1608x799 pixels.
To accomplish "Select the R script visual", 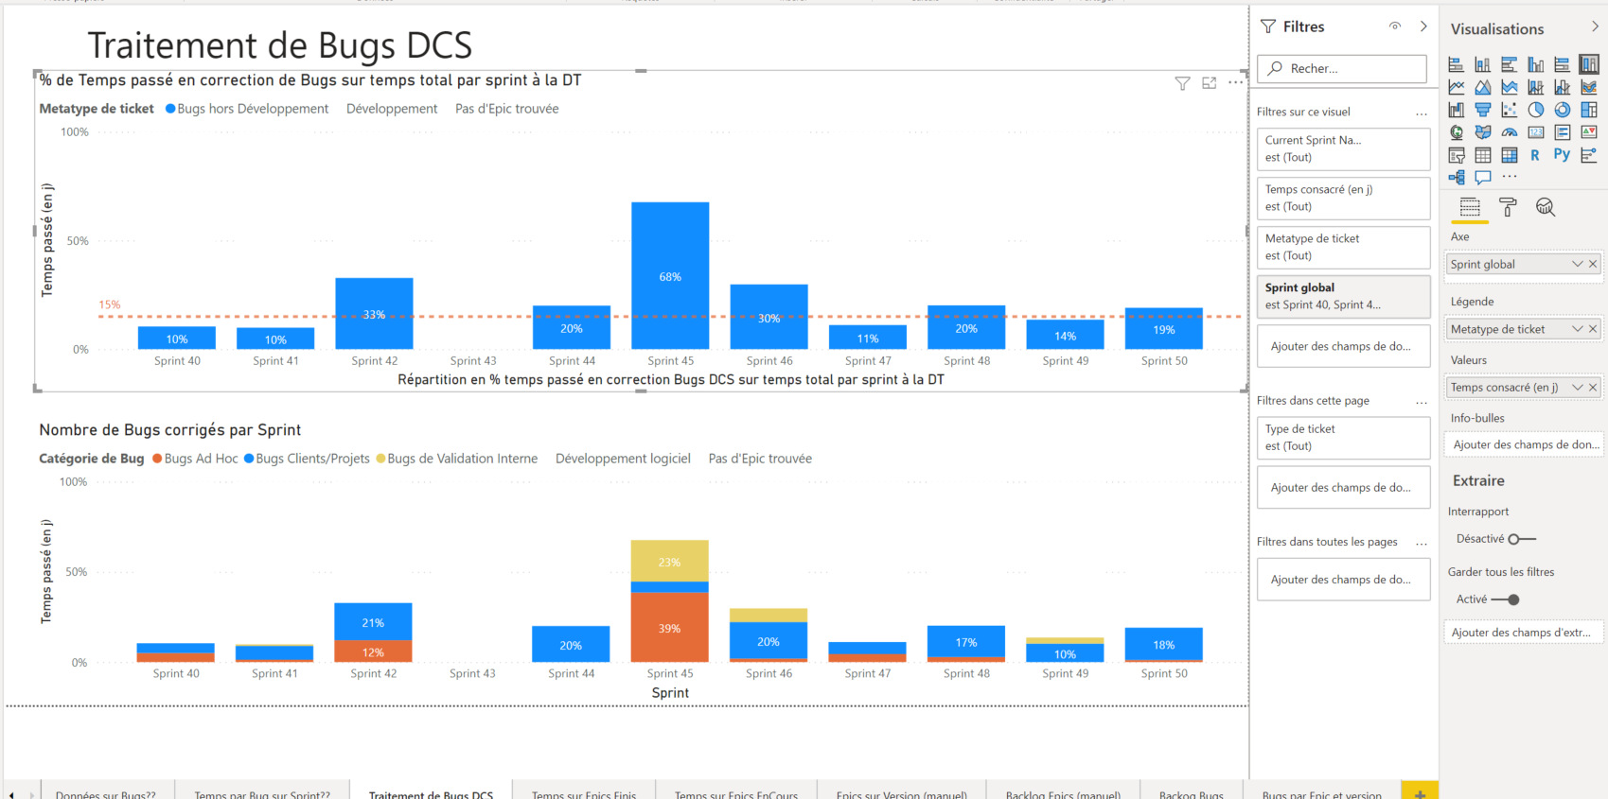I will (1535, 155).
